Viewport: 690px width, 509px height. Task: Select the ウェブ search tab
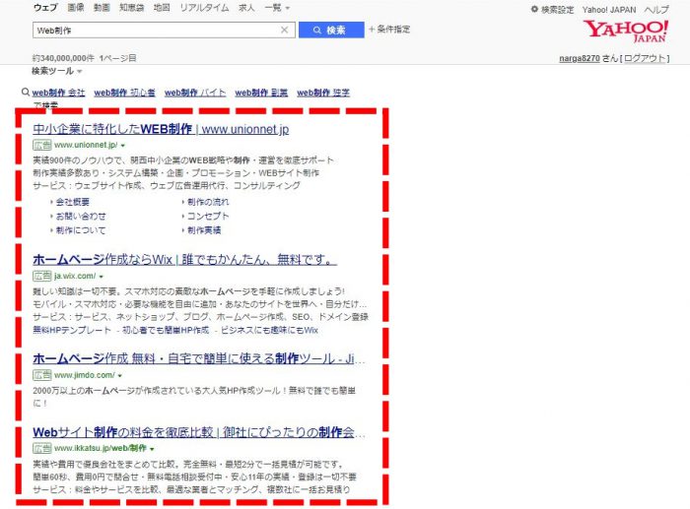tap(45, 8)
